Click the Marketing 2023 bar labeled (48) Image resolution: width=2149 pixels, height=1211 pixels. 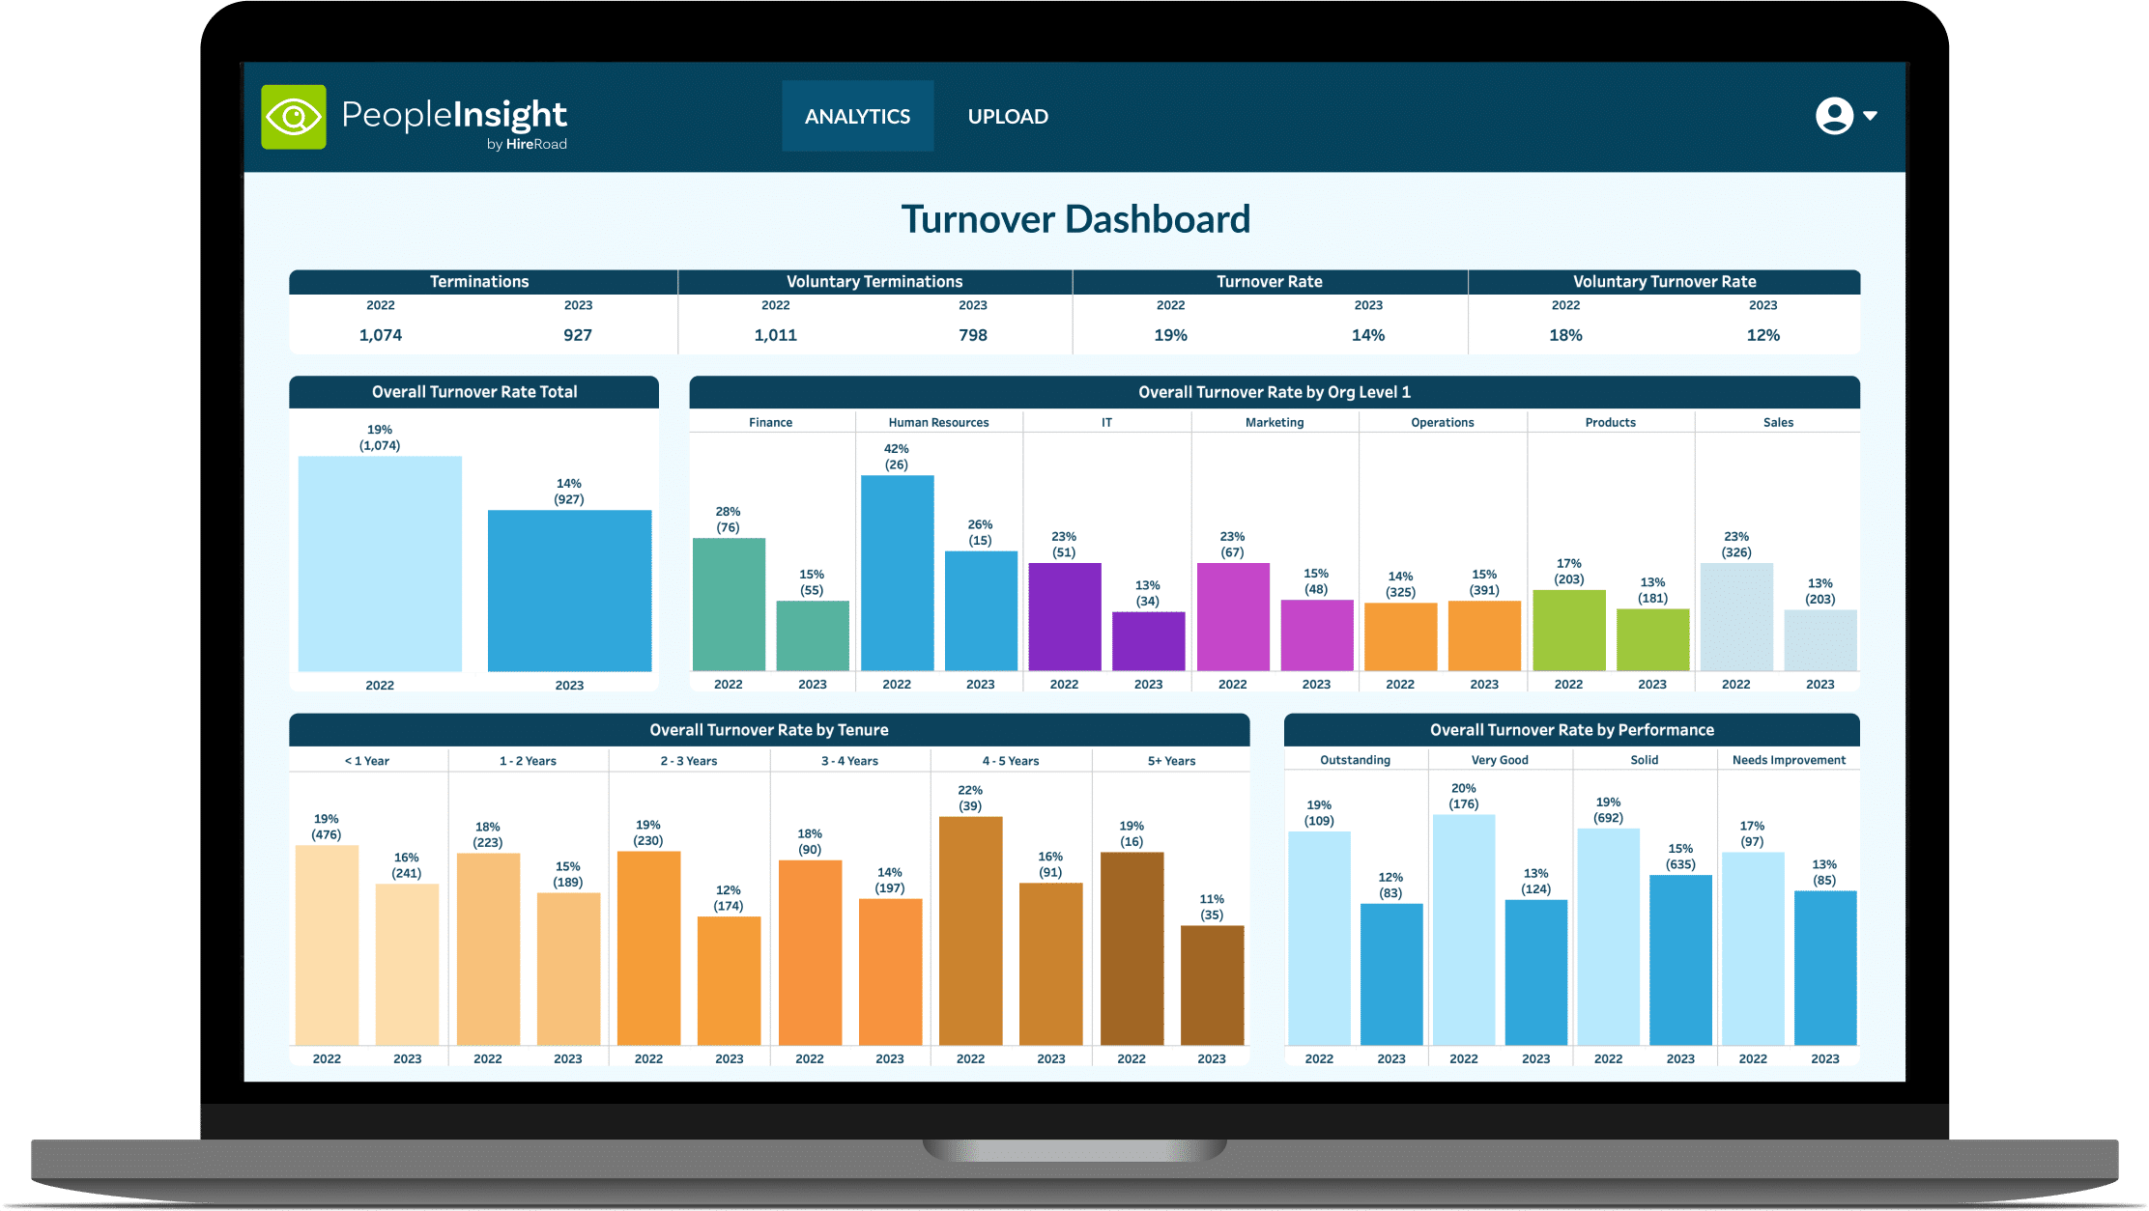click(x=1317, y=635)
